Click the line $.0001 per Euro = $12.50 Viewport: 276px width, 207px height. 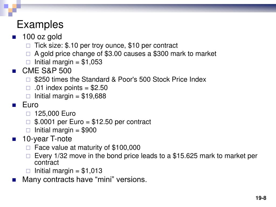coord(93,122)
